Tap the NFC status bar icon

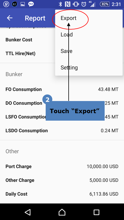[68, 4]
